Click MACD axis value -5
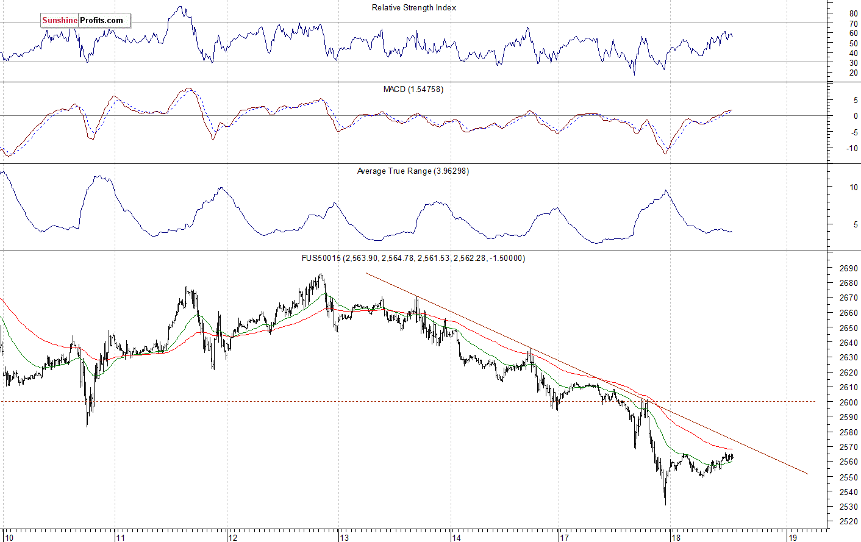This screenshot has height=542, width=861. (854, 133)
